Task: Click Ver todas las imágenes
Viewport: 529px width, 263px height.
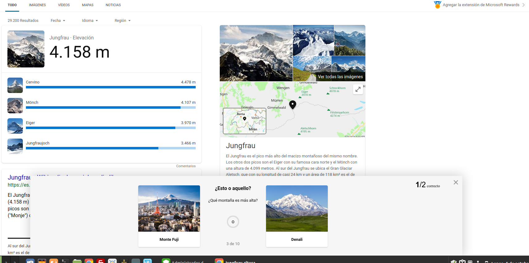Action: (340, 77)
